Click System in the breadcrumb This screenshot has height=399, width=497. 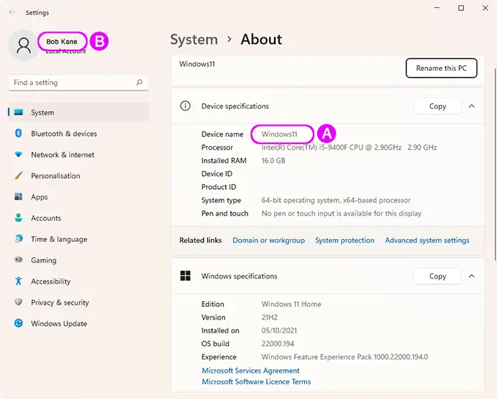(194, 39)
